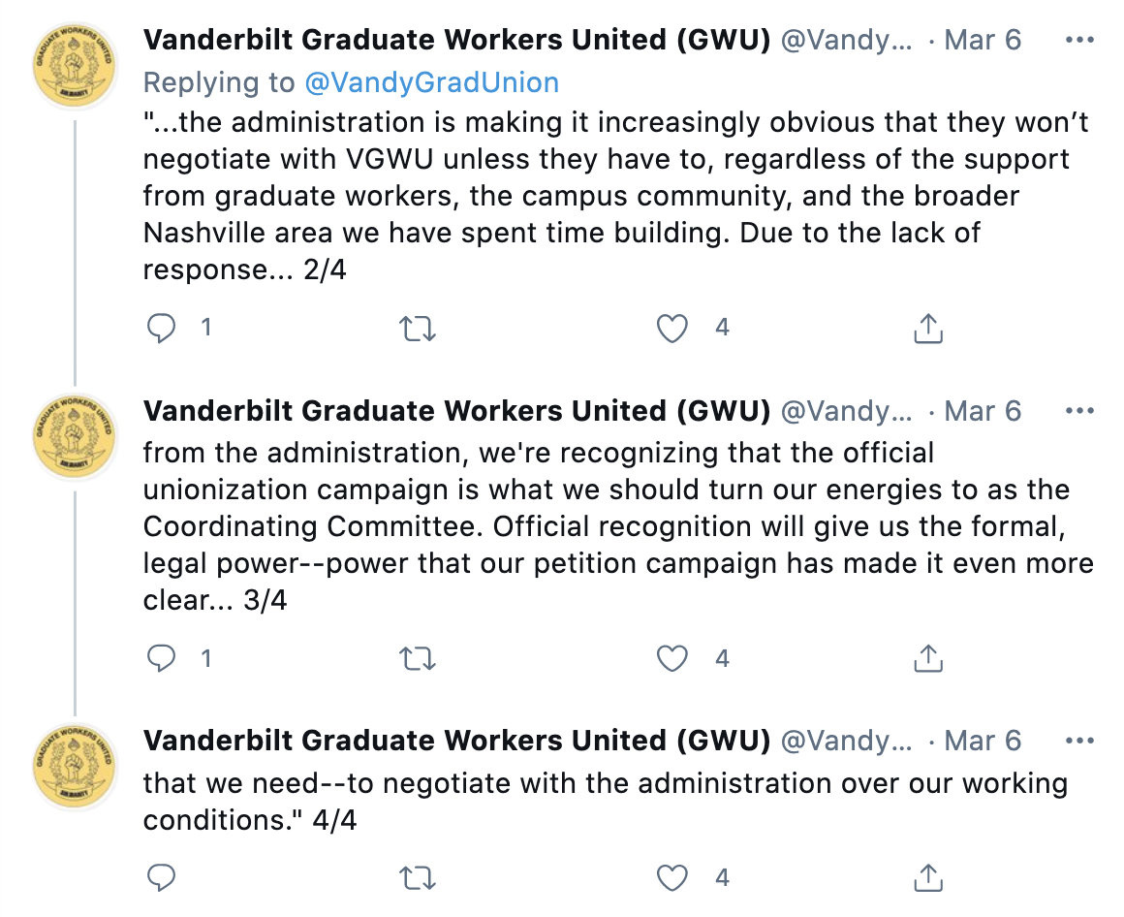This screenshot has height=917, width=1124.
Task: Retweet the 2/4 tweet
Action: (x=418, y=329)
